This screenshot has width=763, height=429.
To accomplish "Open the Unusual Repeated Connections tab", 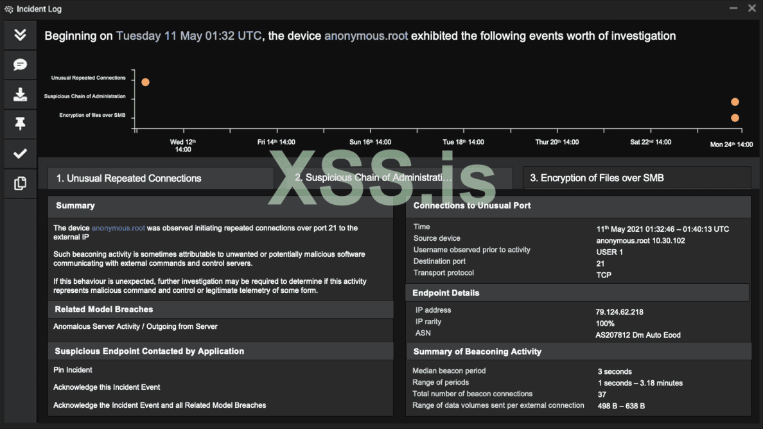I will point(161,178).
